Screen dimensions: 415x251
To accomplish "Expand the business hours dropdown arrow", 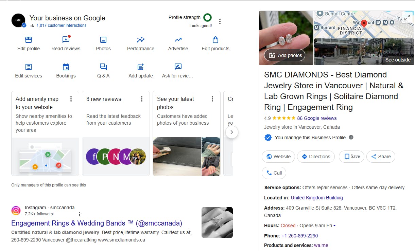I will pos(334,226).
